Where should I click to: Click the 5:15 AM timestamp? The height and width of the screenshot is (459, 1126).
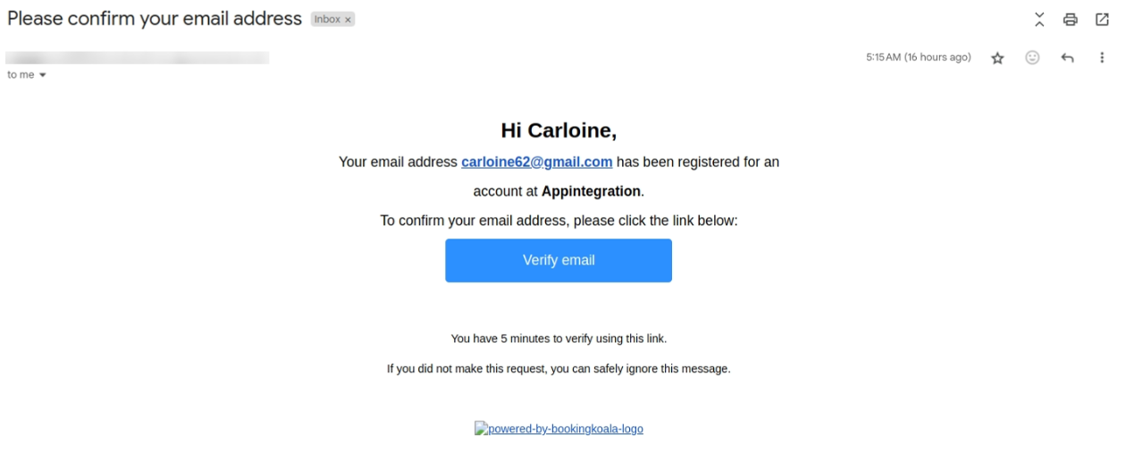coord(918,57)
